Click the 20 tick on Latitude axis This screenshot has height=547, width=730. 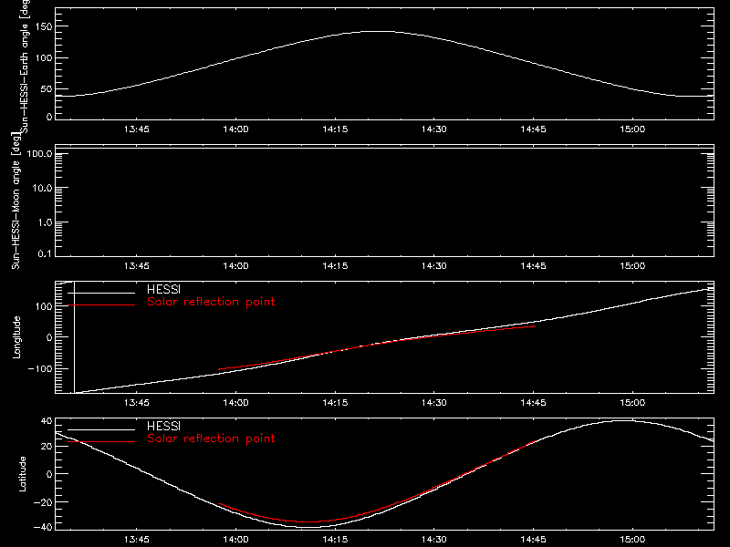click(47, 447)
